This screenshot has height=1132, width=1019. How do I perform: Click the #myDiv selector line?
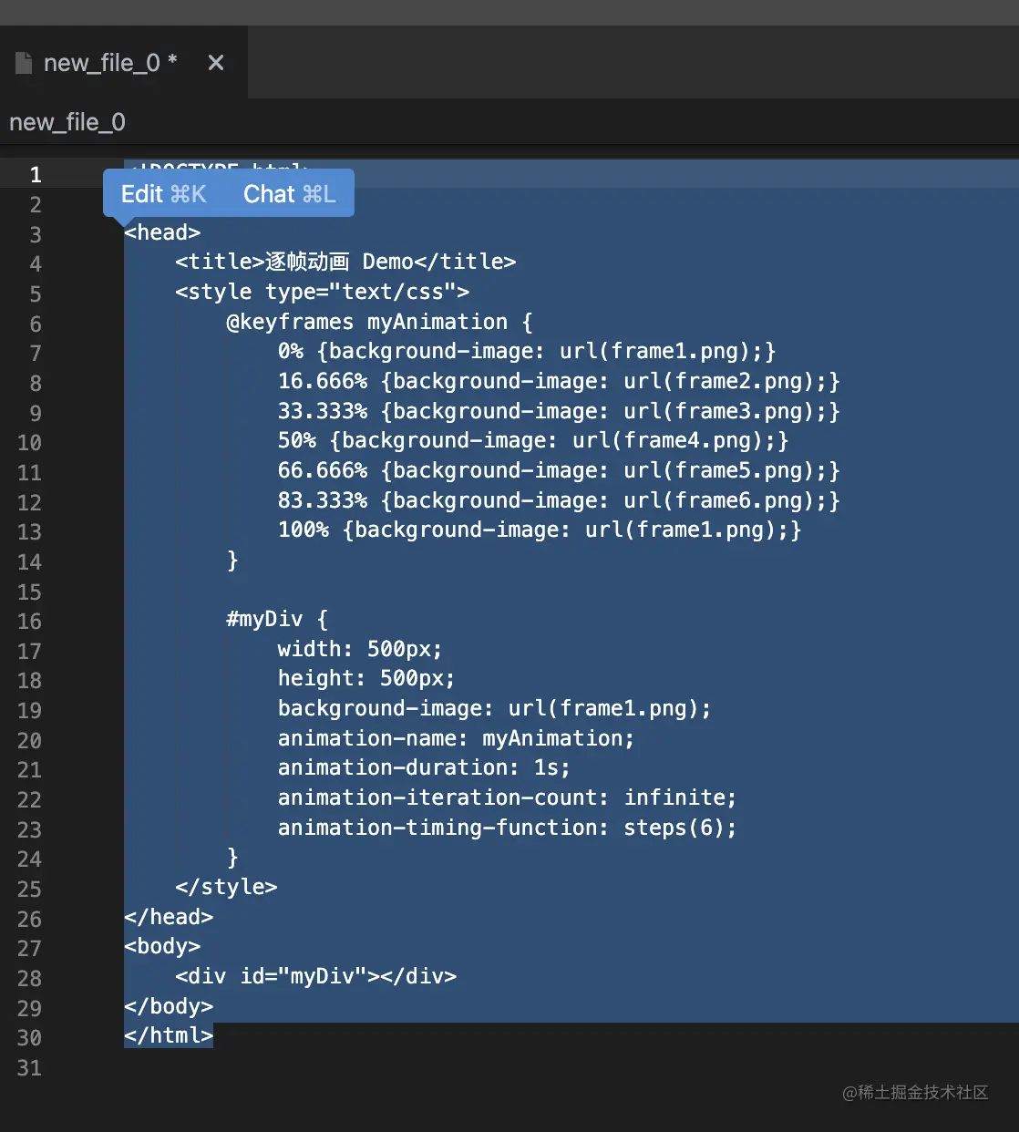277,620
